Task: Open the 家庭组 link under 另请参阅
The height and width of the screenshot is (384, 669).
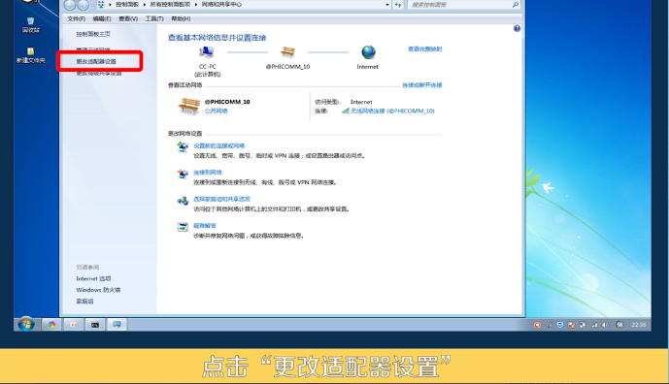Action: pyautogui.click(x=84, y=302)
